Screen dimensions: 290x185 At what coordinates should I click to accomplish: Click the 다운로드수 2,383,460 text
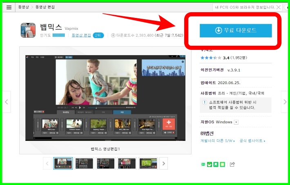pyautogui.click(x=135, y=35)
